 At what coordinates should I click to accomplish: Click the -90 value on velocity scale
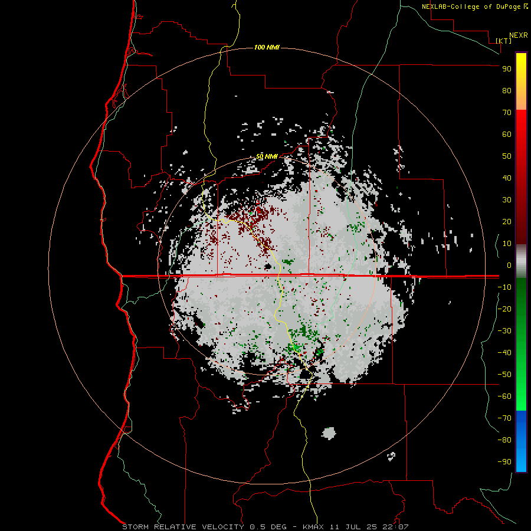coord(504,462)
